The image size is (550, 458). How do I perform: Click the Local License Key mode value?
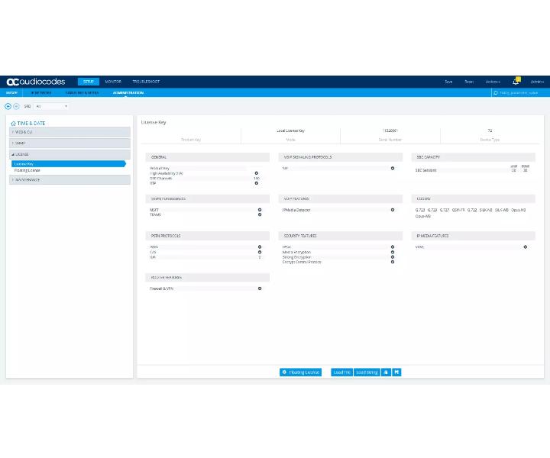(290, 131)
